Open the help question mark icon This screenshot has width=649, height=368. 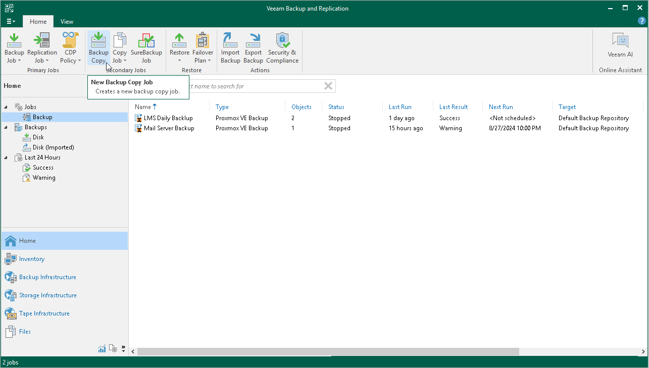(642, 21)
